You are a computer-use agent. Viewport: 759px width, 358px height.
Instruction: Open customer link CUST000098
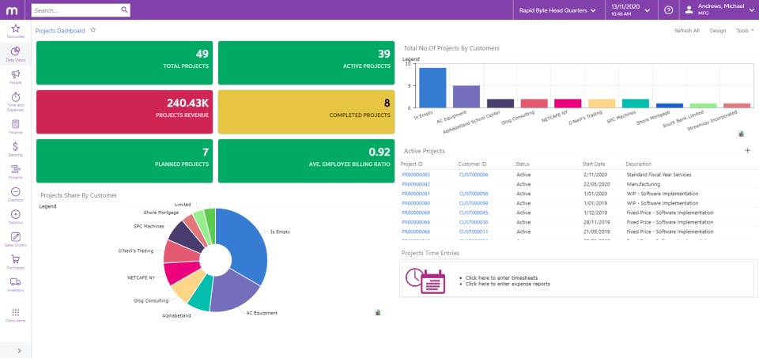[474, 194]
